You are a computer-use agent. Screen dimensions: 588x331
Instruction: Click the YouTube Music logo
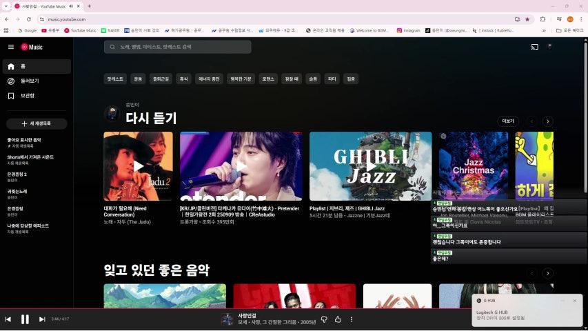point(32,47)
